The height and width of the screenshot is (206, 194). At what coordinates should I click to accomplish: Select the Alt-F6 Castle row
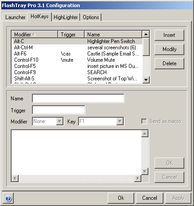tap(77, 54)
